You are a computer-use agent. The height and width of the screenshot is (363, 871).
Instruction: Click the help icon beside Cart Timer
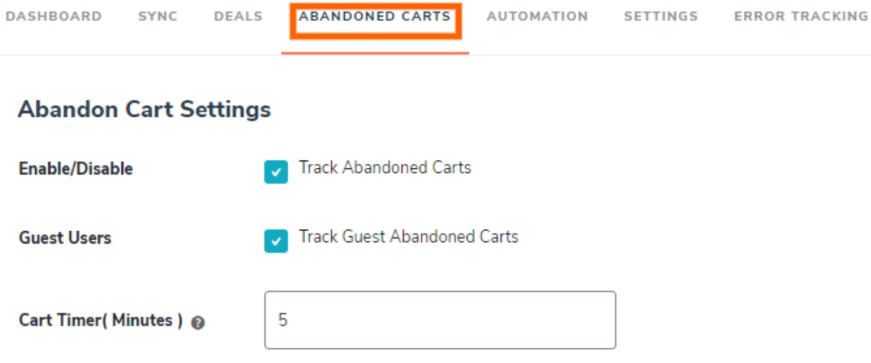pyautogui.click(x=198, y=323)
